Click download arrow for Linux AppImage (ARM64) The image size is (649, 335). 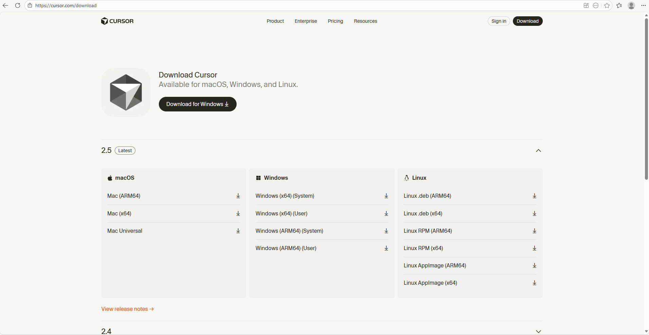[534, 265]
